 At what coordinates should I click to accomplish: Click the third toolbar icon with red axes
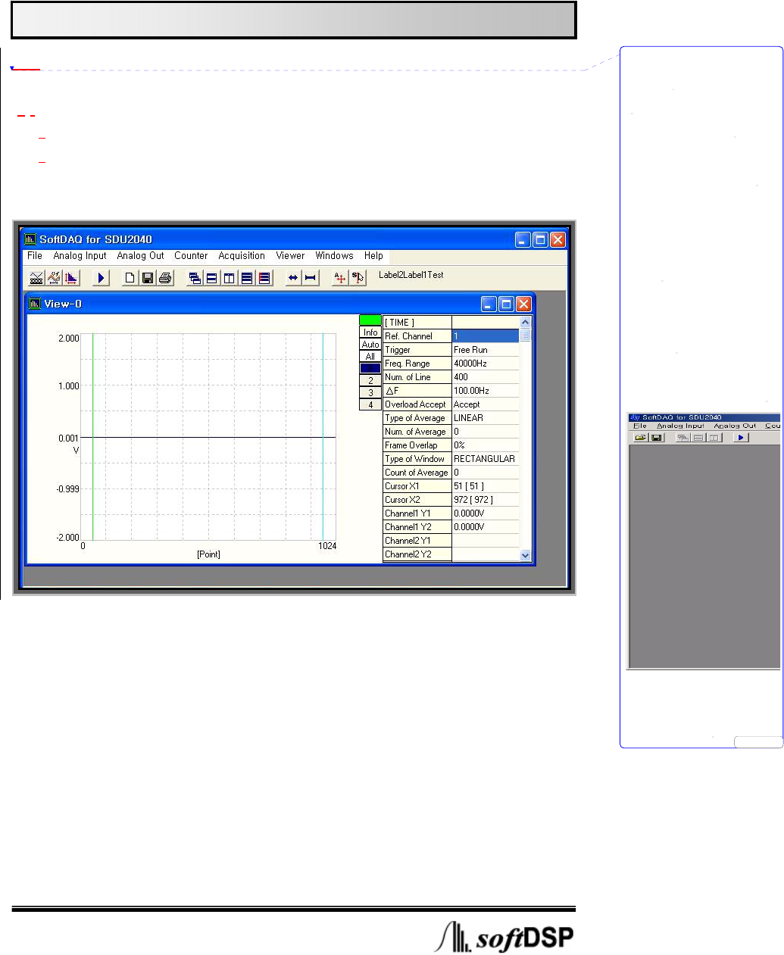[71, 278]
